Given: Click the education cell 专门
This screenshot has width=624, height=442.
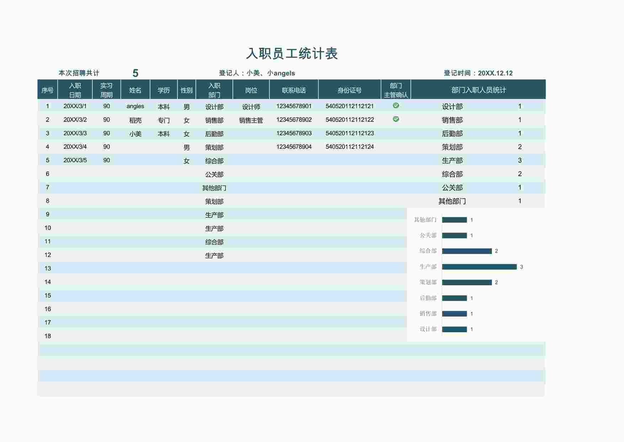Looking at the screenshot, I should pyautogui.click(x=164, y=120).
